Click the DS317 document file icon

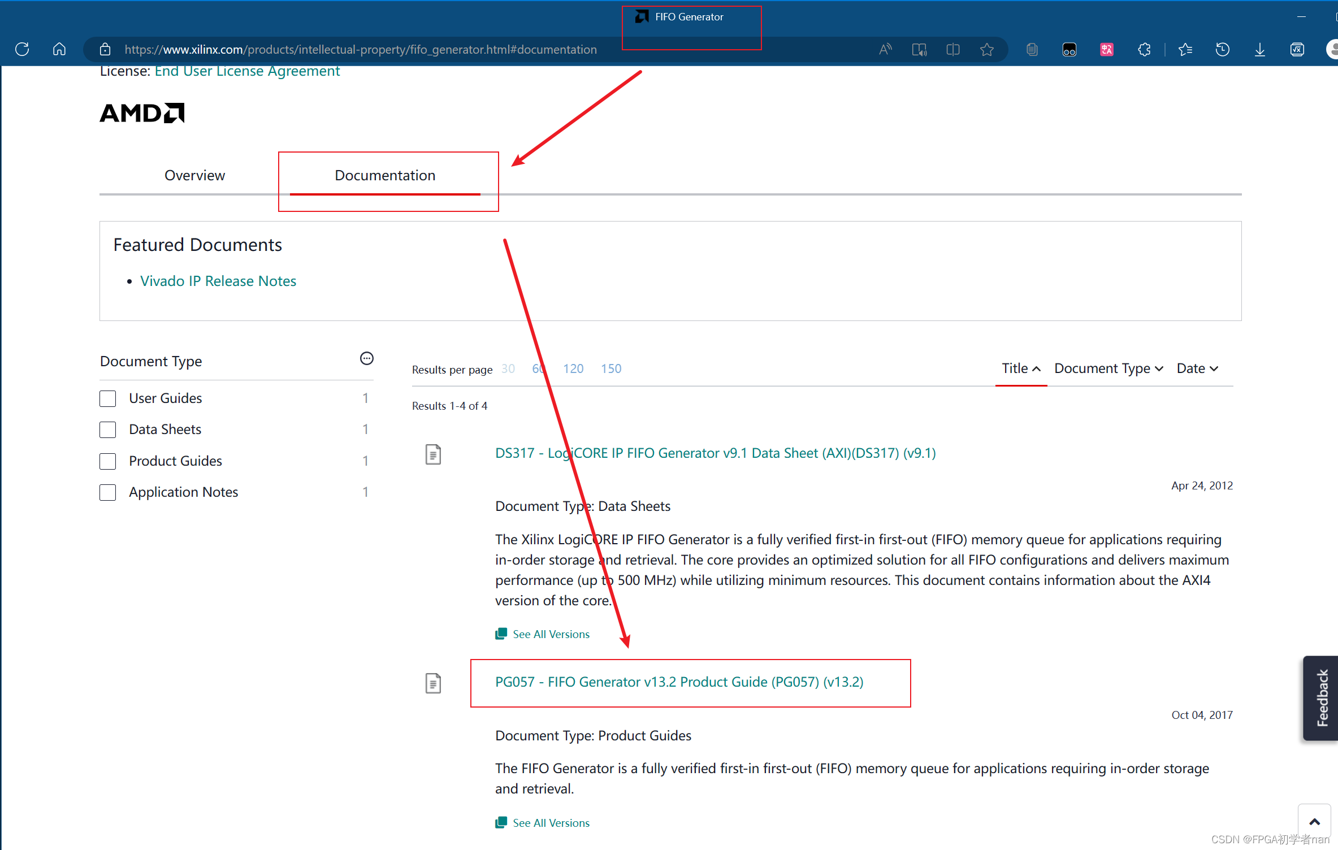433,454
